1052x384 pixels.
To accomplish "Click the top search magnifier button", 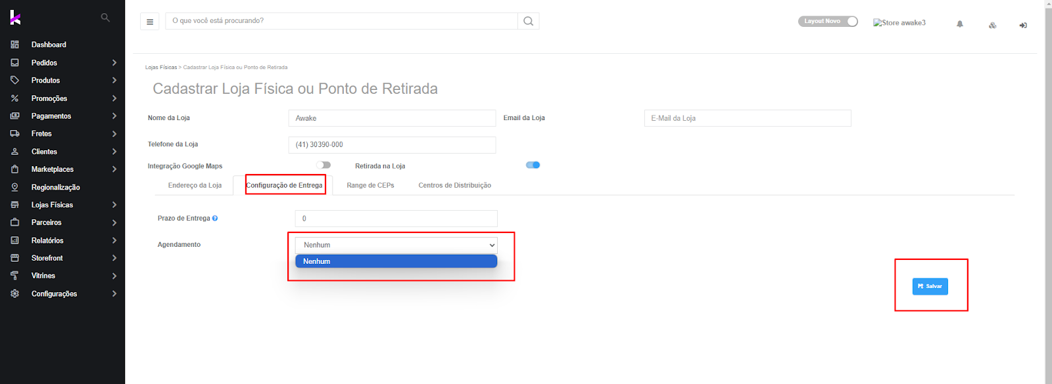I will 529,21.
